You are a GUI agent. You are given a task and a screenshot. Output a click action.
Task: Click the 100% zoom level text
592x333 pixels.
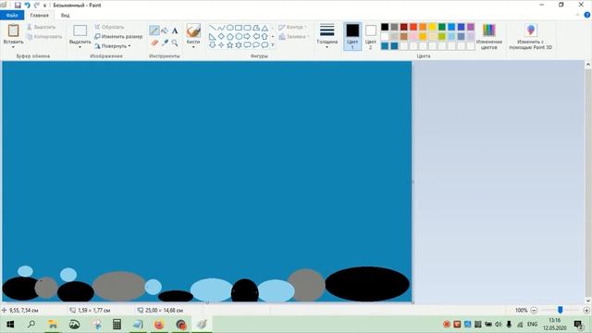point(521,311)
